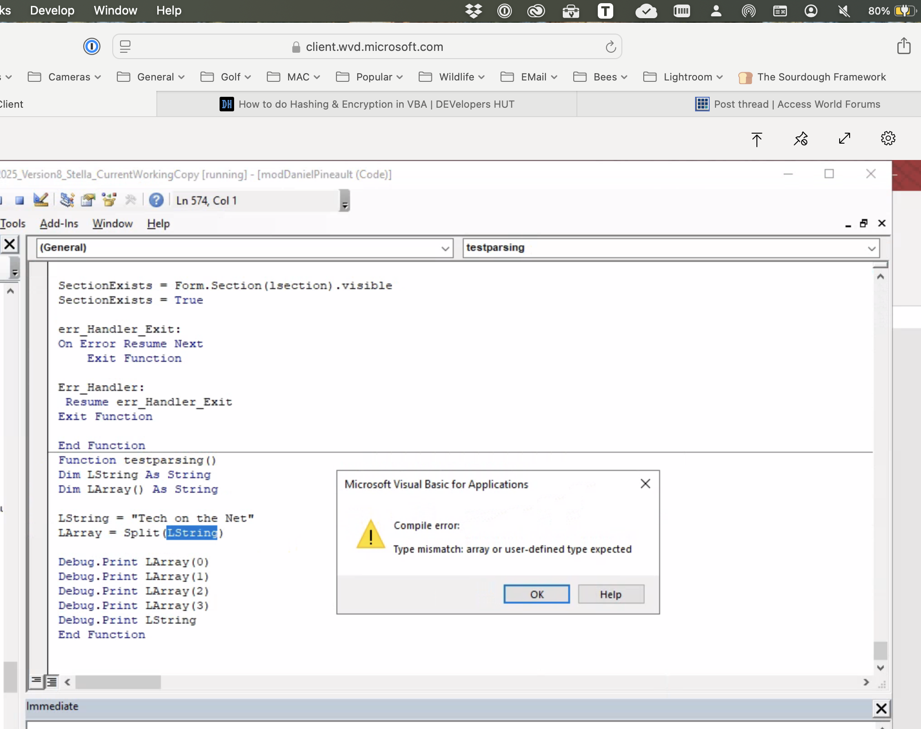
Task: Open the VBA Help menu
Action: coord(158,224)
